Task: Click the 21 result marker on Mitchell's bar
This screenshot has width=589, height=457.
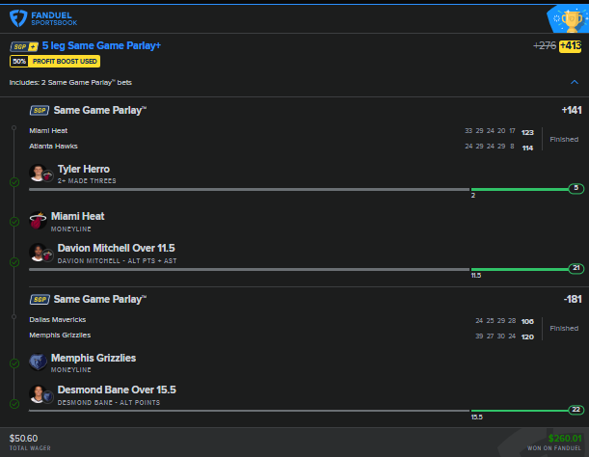Action: pos(576,268)
